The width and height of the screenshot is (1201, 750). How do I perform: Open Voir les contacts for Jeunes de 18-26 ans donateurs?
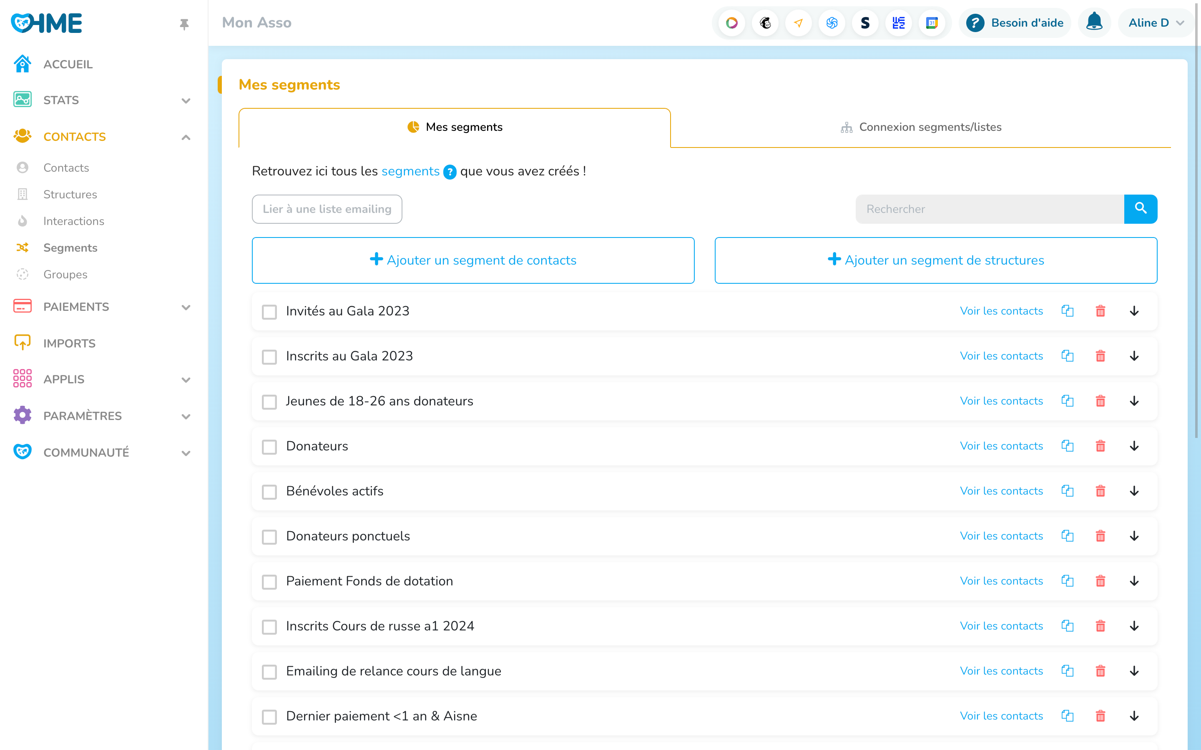(x=1001, y=401)
